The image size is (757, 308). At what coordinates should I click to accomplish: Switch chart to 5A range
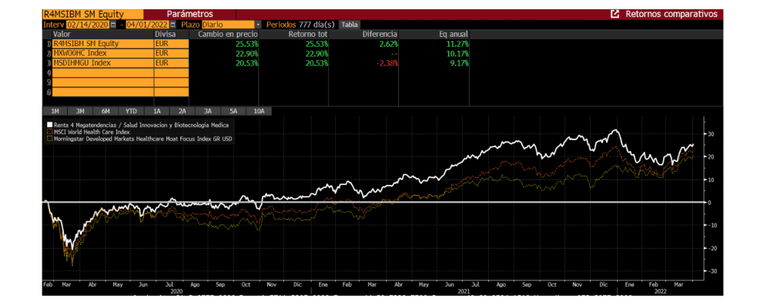pos(233,112)
